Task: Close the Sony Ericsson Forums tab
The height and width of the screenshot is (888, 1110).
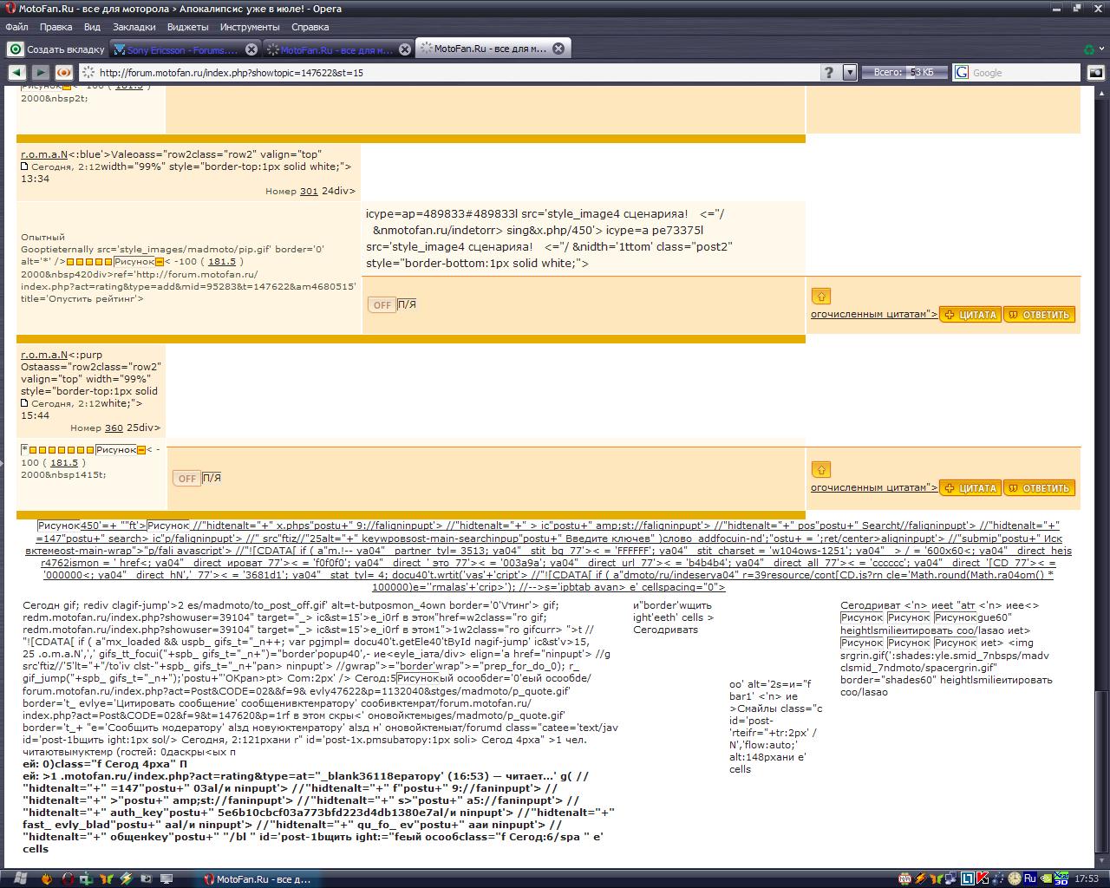Action: [251, 49]
